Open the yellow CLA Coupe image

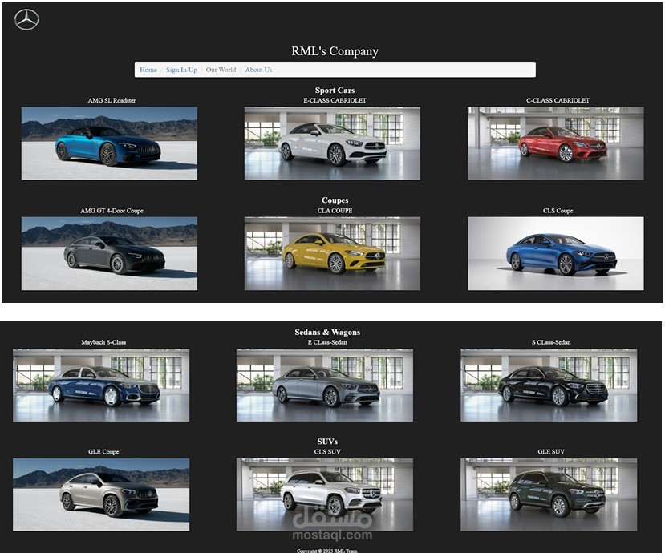(x=332, y=254)
